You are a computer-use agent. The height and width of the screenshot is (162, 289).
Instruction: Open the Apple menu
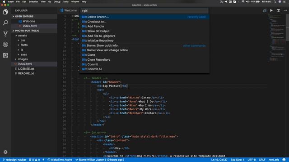coord(4,2)
